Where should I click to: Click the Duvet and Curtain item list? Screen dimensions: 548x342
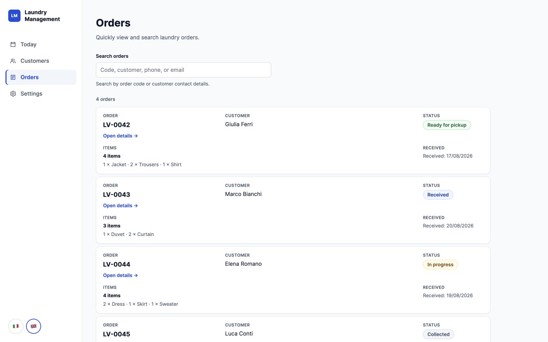128,234
